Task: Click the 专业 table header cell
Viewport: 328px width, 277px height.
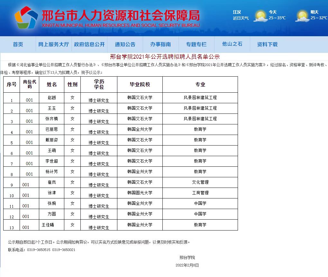Action: (200, 84)
